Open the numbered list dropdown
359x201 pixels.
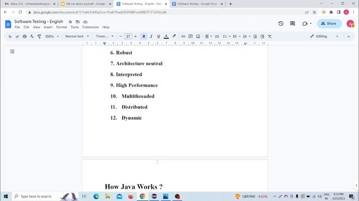(247, 36)
